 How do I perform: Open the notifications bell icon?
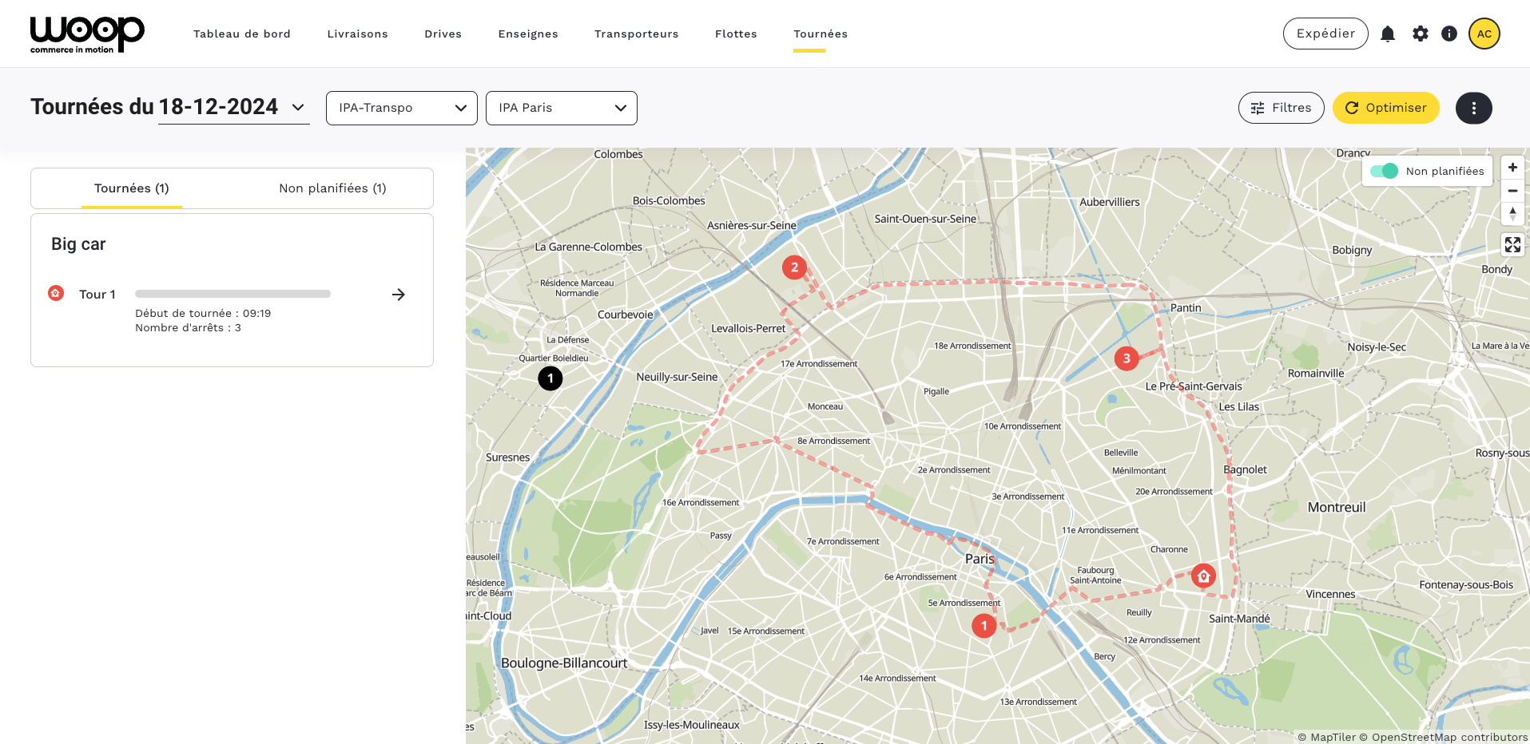pyautogui.click(x=1388, y=34)
